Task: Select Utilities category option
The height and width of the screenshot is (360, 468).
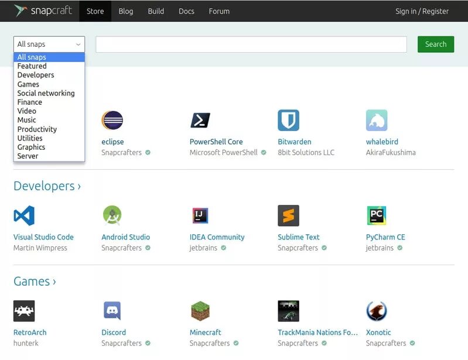Action: [x=49, y=138]
